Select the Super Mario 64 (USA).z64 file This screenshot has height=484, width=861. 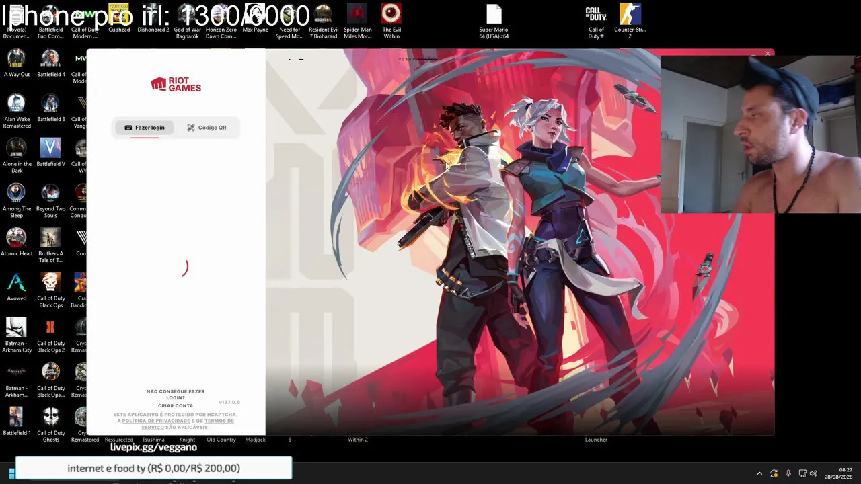point(494,22)
